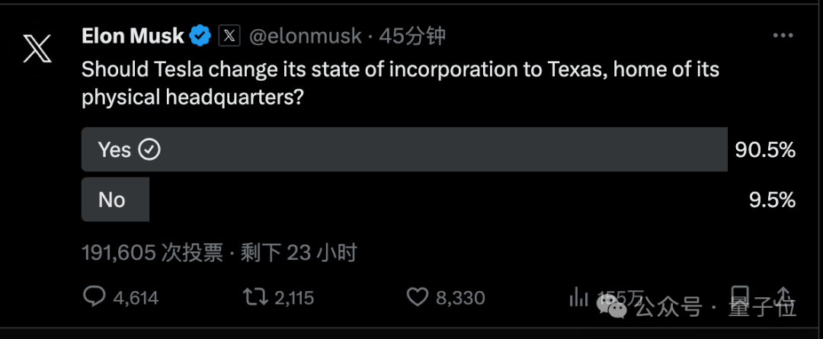Click the blue verified badge
Image resolution: width=823 pixels, height=339 pixels.
click(200, 35)
